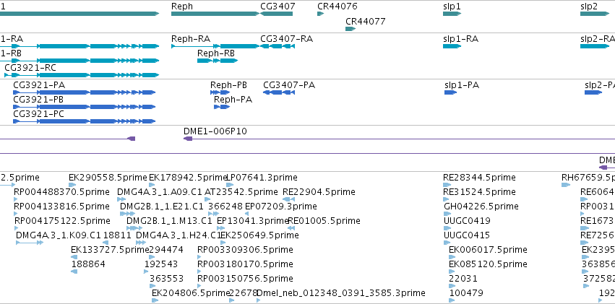
Task: Select the CR44076 gene glyph
Action: (x=320, y=14)
